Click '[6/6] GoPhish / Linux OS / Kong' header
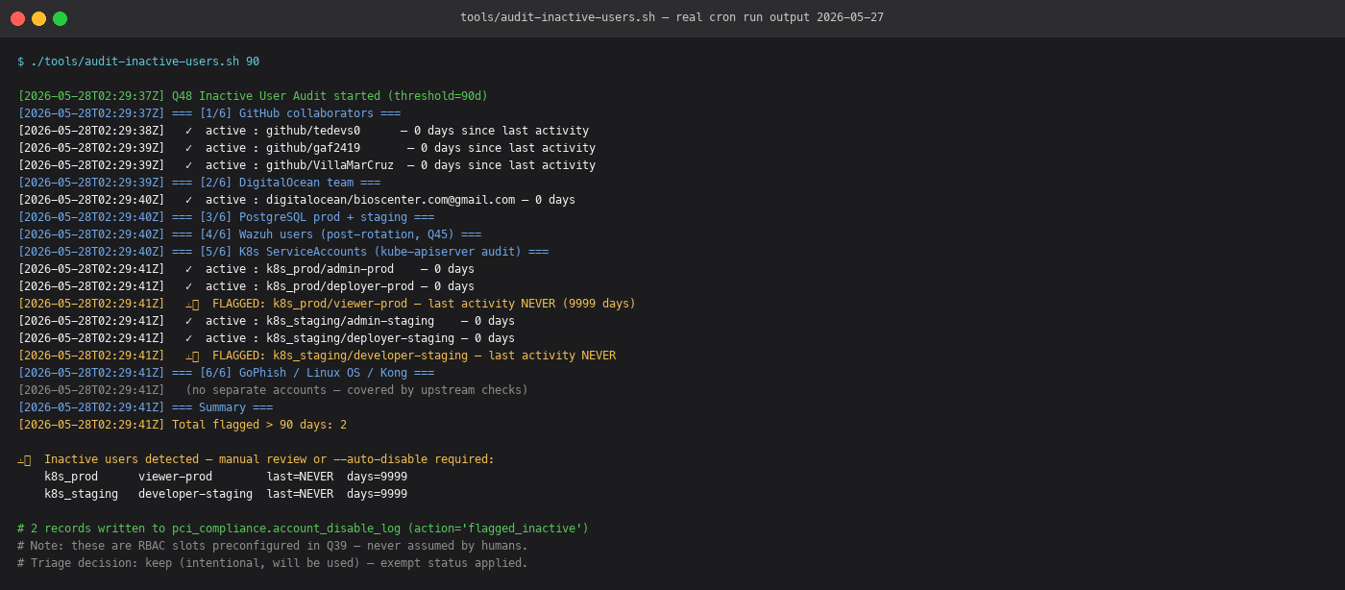This screenshot has height=590, width=1345. click(x=303, y=373)
